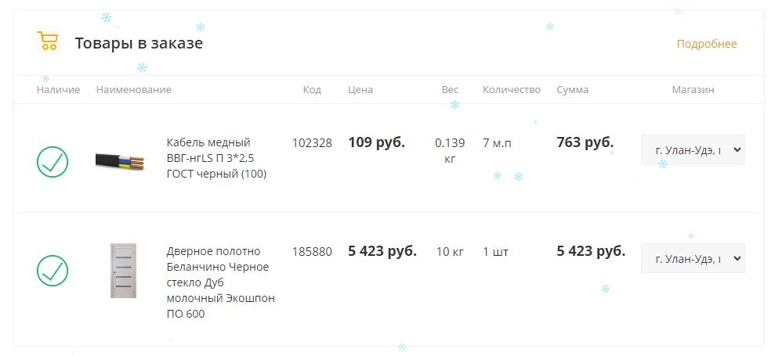Click the shopping cart icon
Viewport: 775px width, 356px height.
(47, 42)
